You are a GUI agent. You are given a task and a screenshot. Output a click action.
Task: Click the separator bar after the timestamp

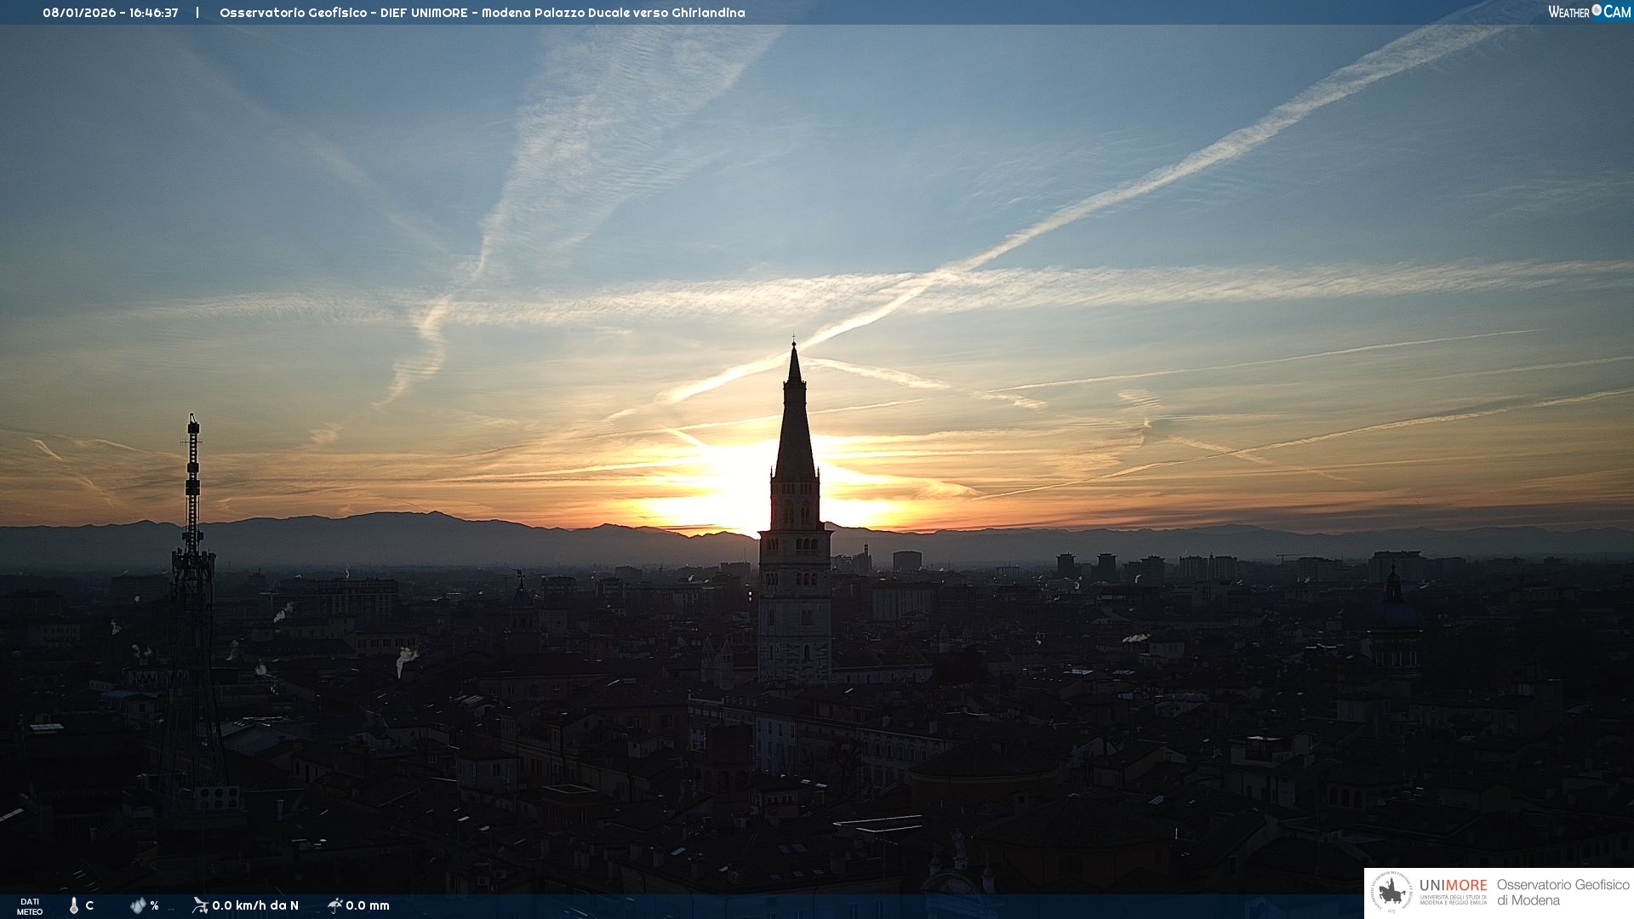pos(197,13)
